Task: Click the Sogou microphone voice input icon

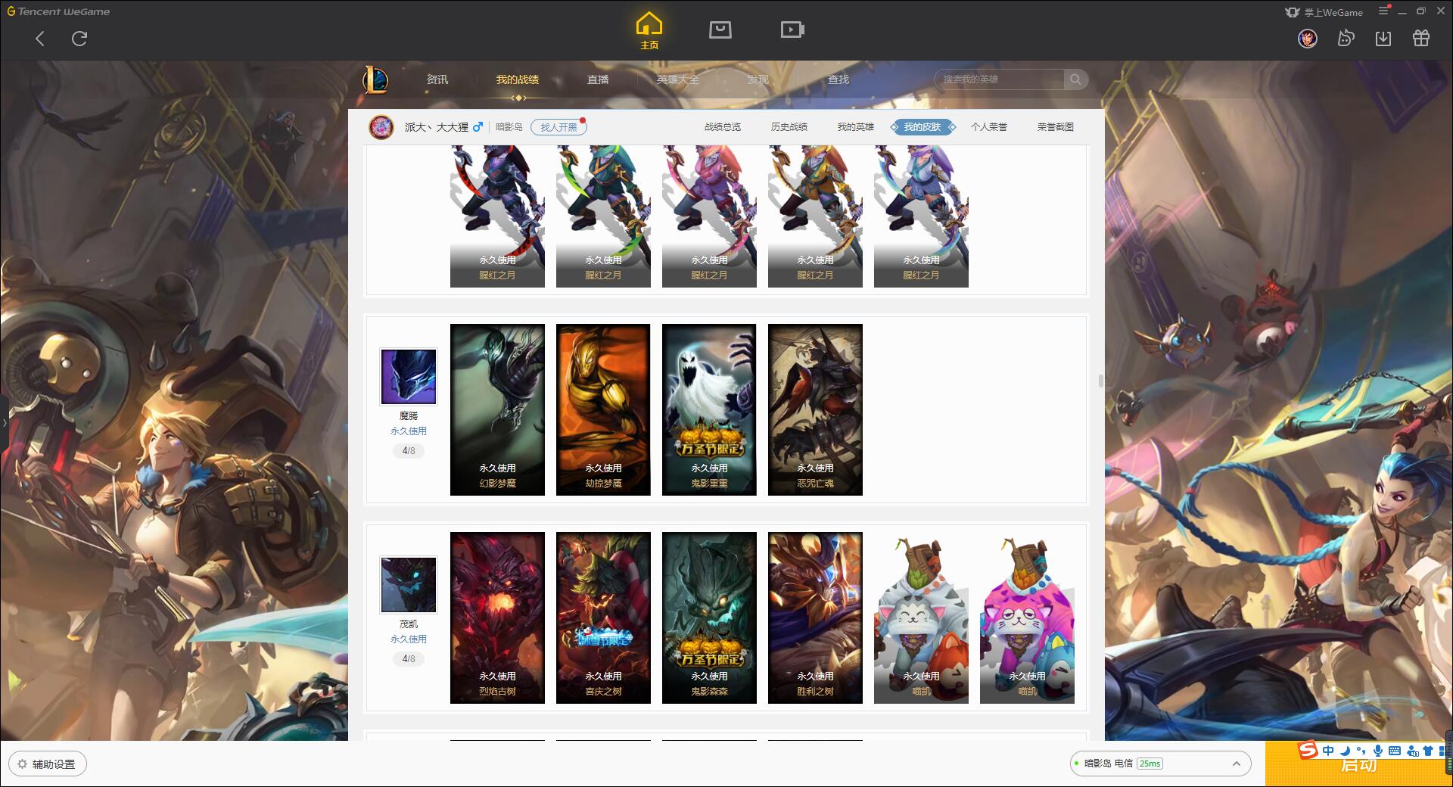Action: pyautogui.click(x=1378, y=751)
